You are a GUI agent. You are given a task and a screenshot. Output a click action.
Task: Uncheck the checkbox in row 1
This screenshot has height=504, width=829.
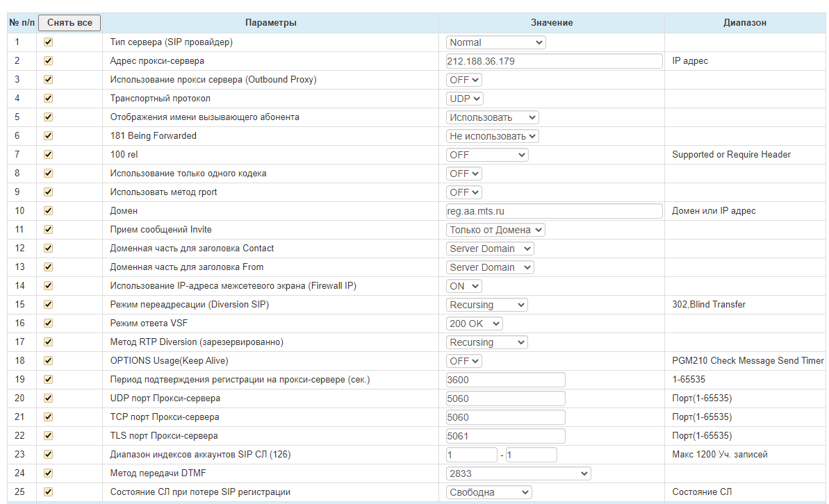(48, 42)
